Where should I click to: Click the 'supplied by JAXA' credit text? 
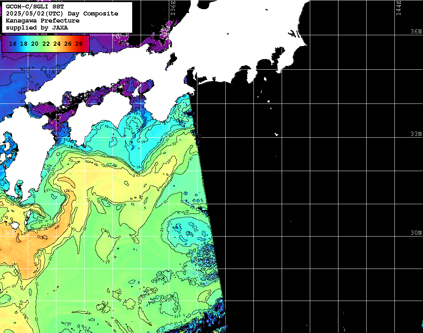(x=37, y=27)
